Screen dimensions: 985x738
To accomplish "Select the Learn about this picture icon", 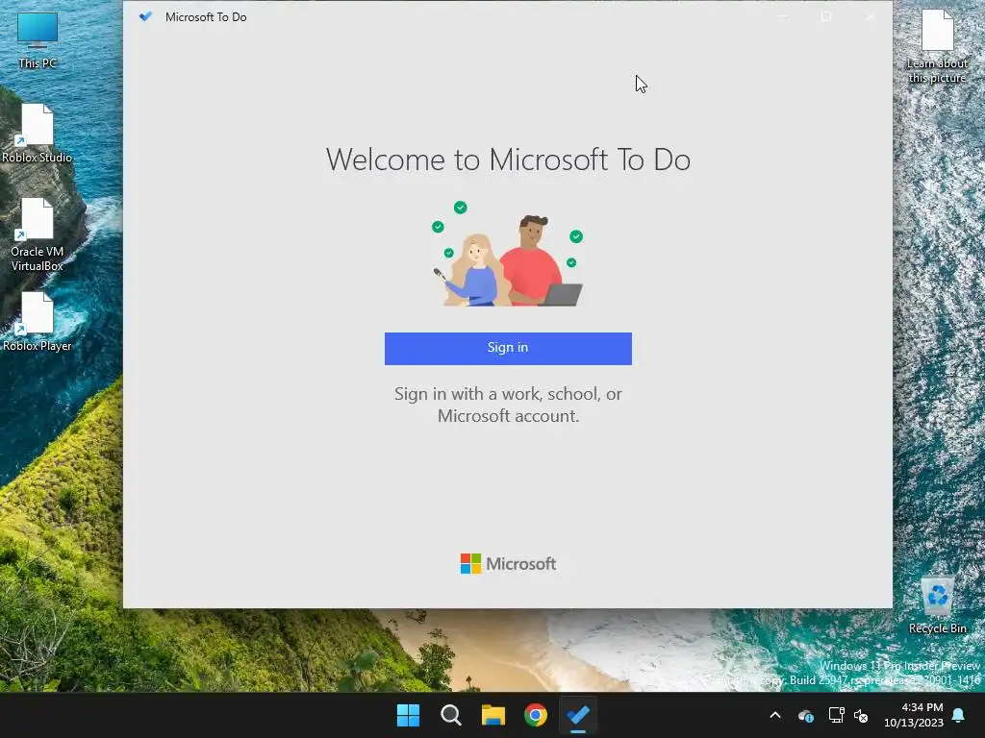I will click(x=937, y=47).
